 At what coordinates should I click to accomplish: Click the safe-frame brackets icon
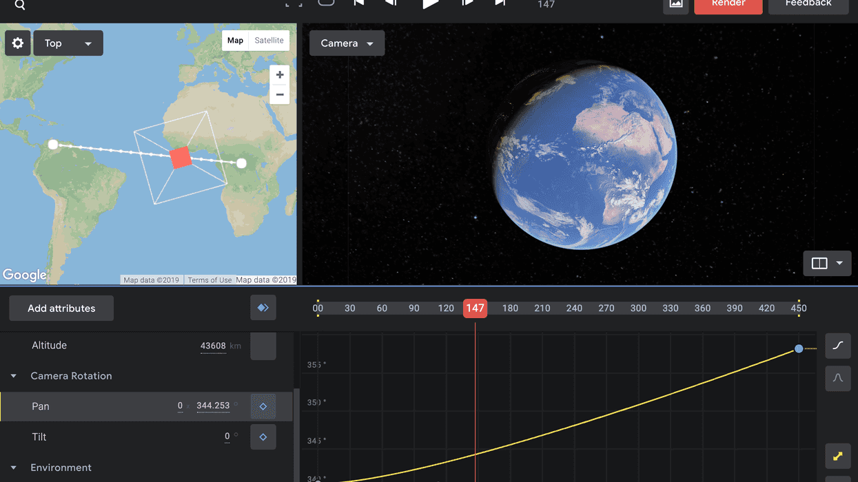pyautogui.click(x=294, y=3)
